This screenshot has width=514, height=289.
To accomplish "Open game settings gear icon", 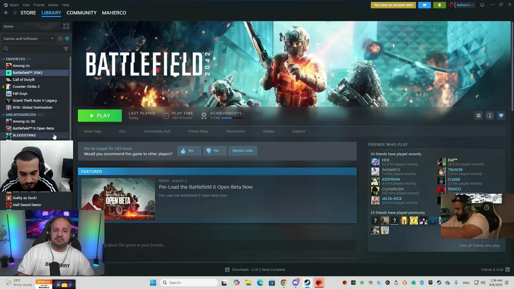I will point(479,116).
